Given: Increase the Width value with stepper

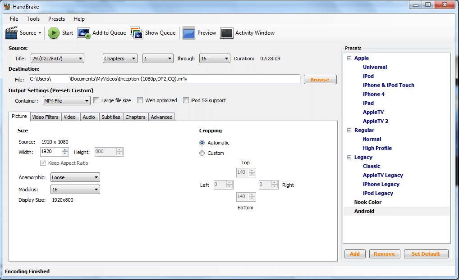Looking at the screenshot, I should tap(65, 149).
